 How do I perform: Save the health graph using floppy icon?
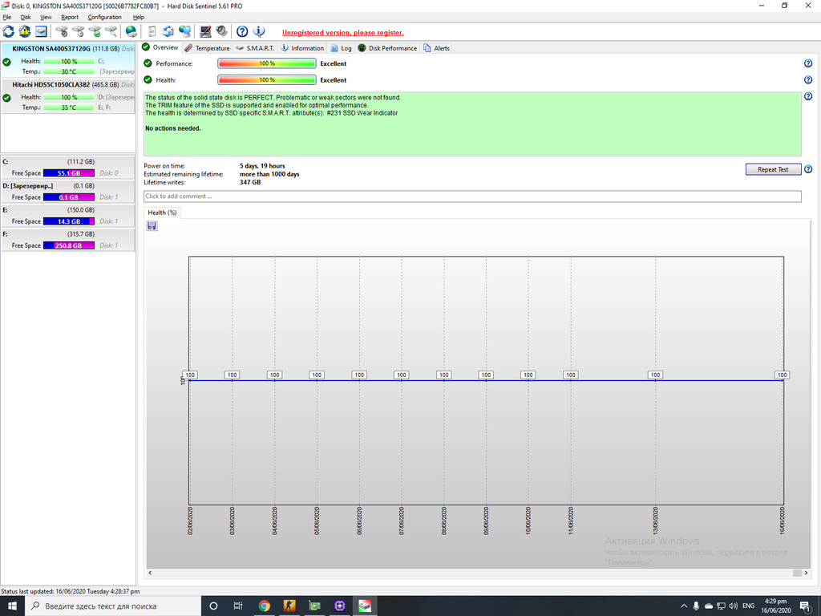point(152,225)
